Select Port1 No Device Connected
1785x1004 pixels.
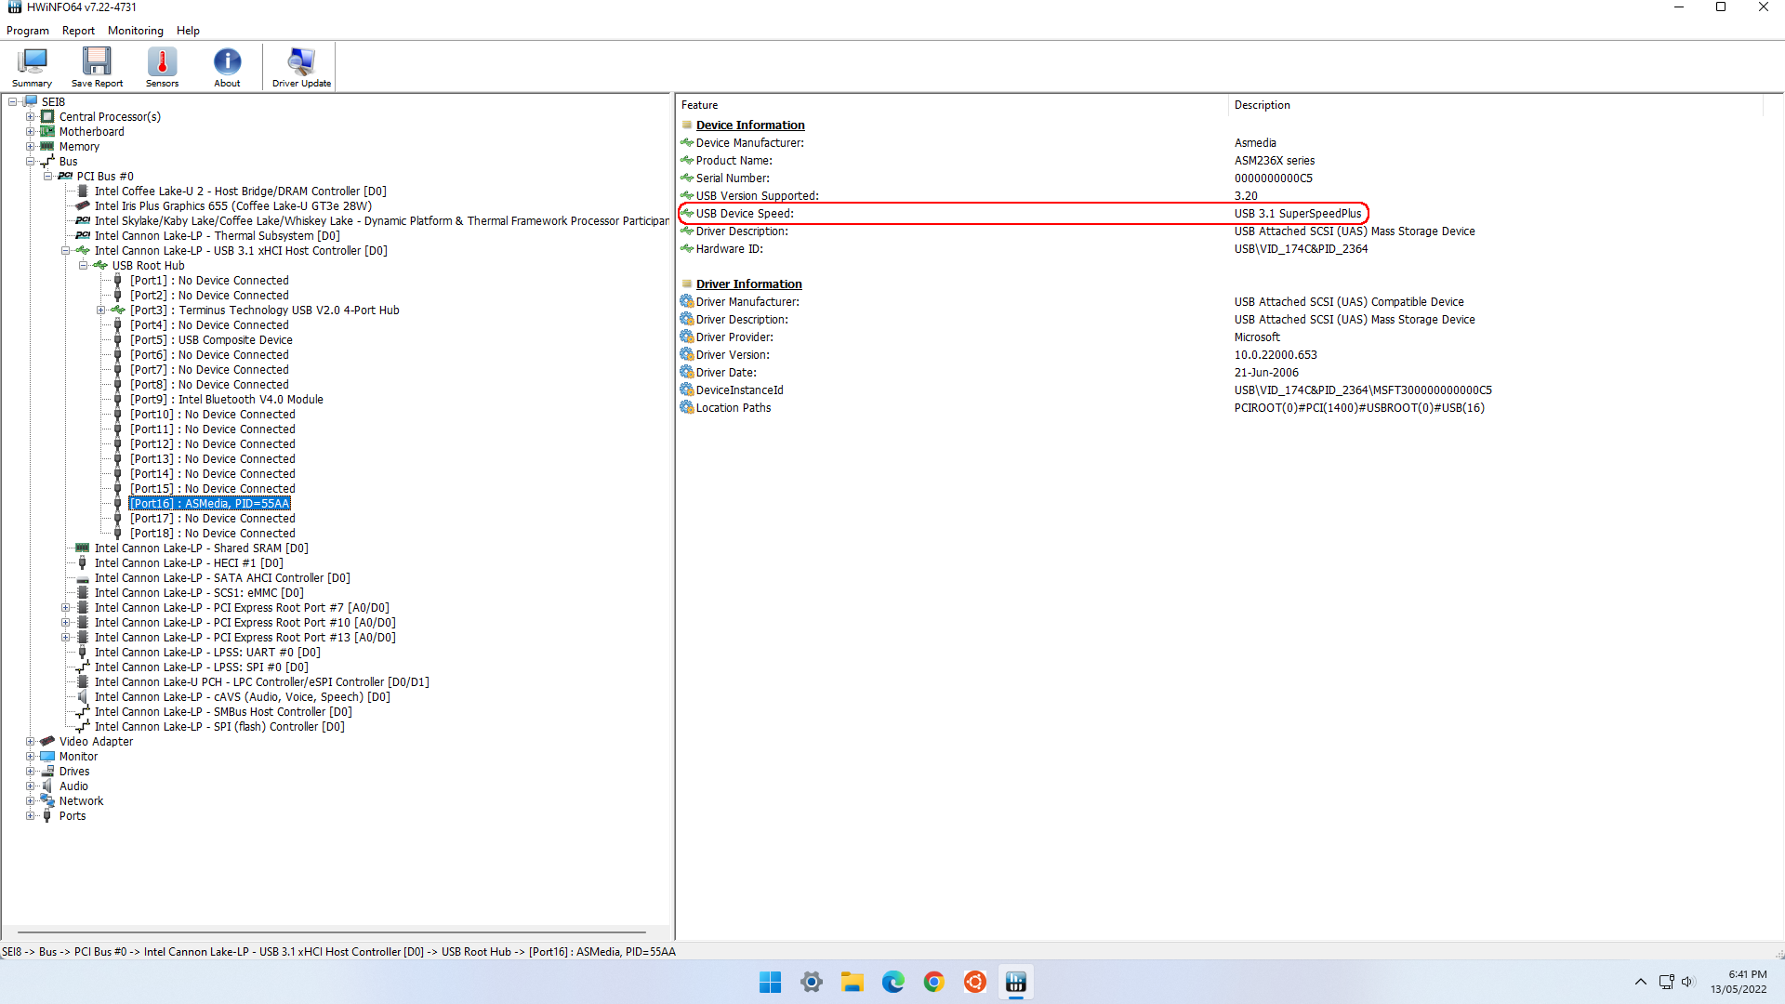(x=209, y=281)
